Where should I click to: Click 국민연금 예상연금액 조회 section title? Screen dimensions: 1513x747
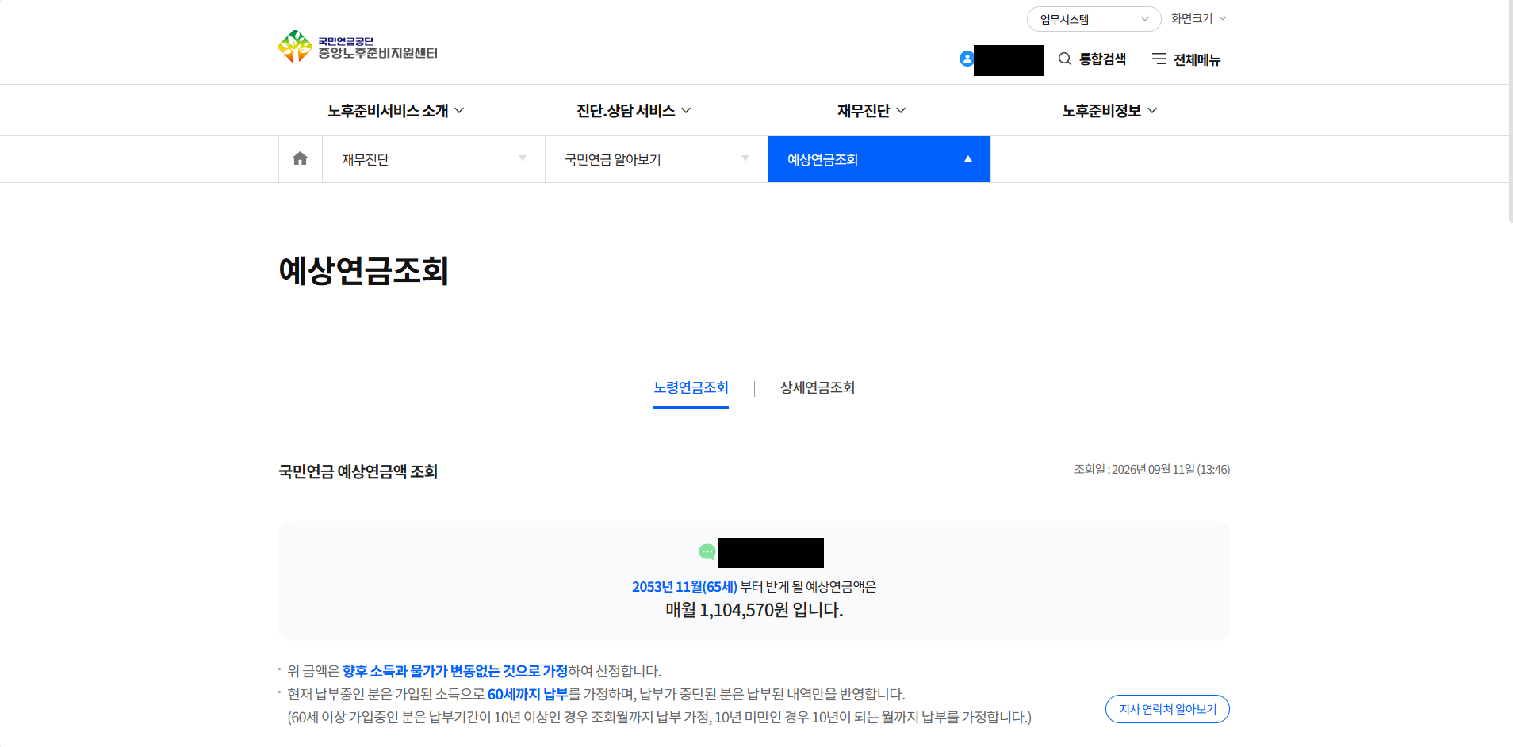click(x=358, y=472)
